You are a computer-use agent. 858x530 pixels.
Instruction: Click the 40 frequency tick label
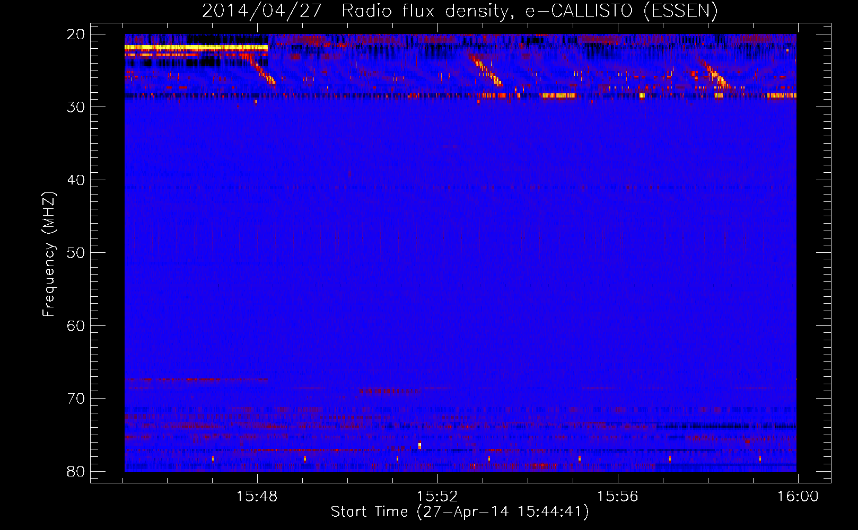tap(76, 180)
